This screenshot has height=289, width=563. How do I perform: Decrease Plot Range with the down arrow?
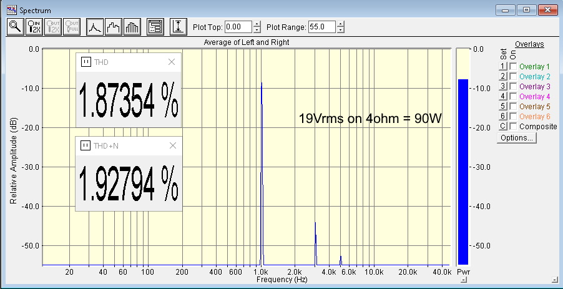click(340, 30)
